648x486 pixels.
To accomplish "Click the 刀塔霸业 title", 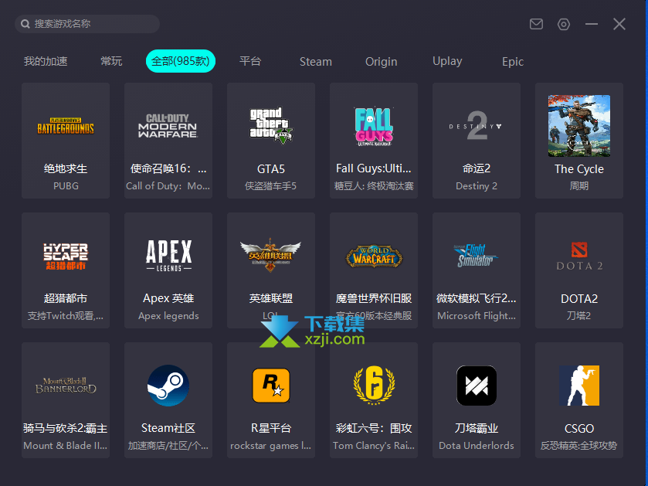I will 476,428.
